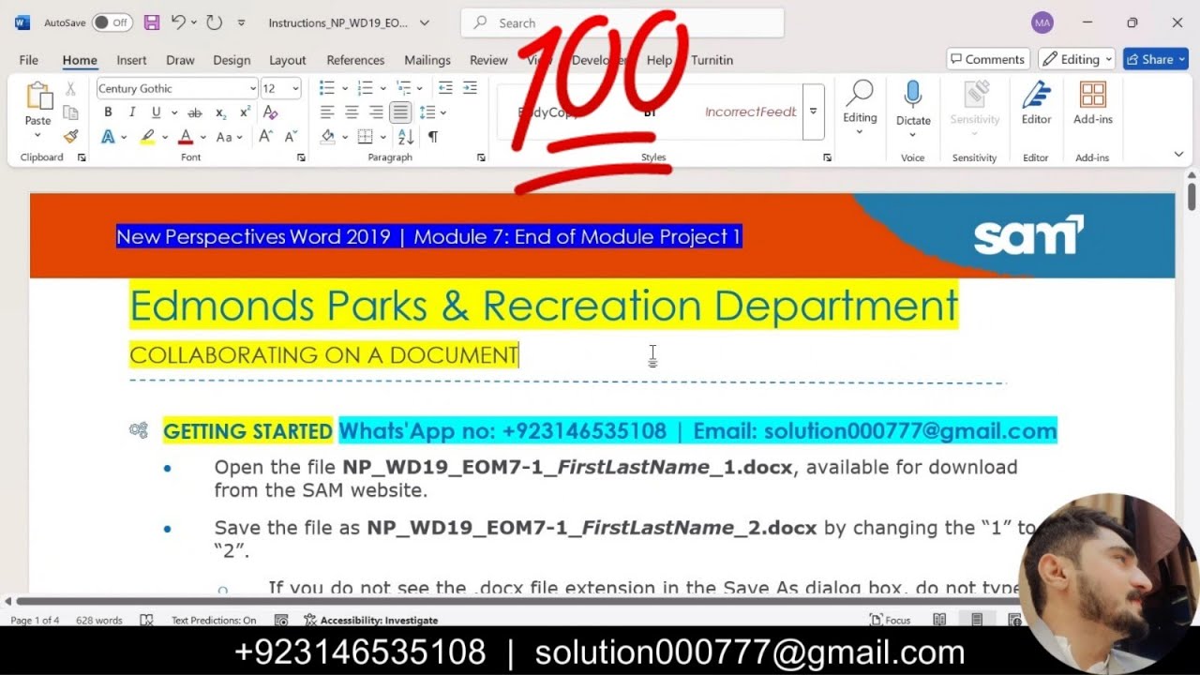Toggle Focus mode in status bar
The width and height of the screenshot is (1200, 675).
coord(890,620)
